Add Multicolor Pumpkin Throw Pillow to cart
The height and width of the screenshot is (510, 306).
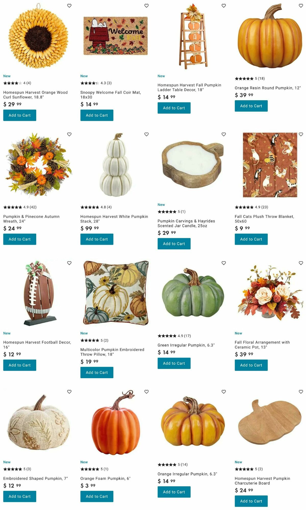click(x=97, y=373)
